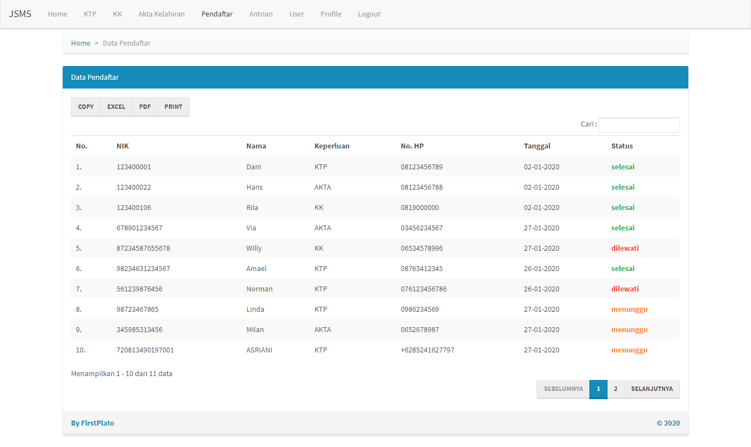The height and width of the screenshot is (447, 751).
Task: Open the JSMS brand link
Action: (20, 14)
